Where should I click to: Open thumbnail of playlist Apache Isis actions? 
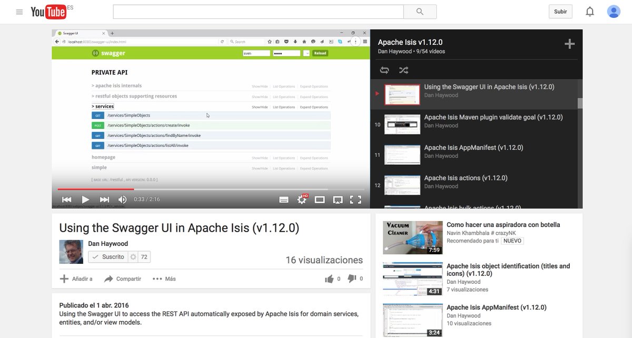[402, 185]
